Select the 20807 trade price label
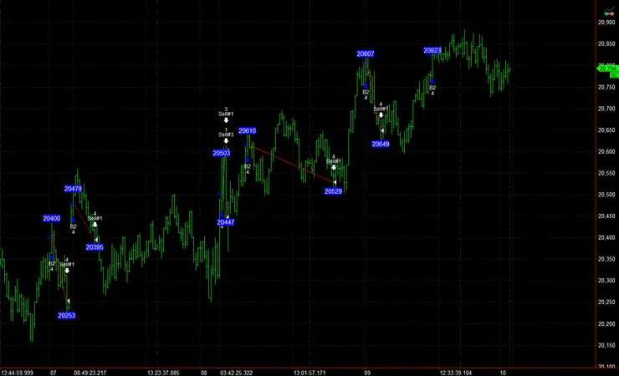619x376 pixels. coord(366,53)
